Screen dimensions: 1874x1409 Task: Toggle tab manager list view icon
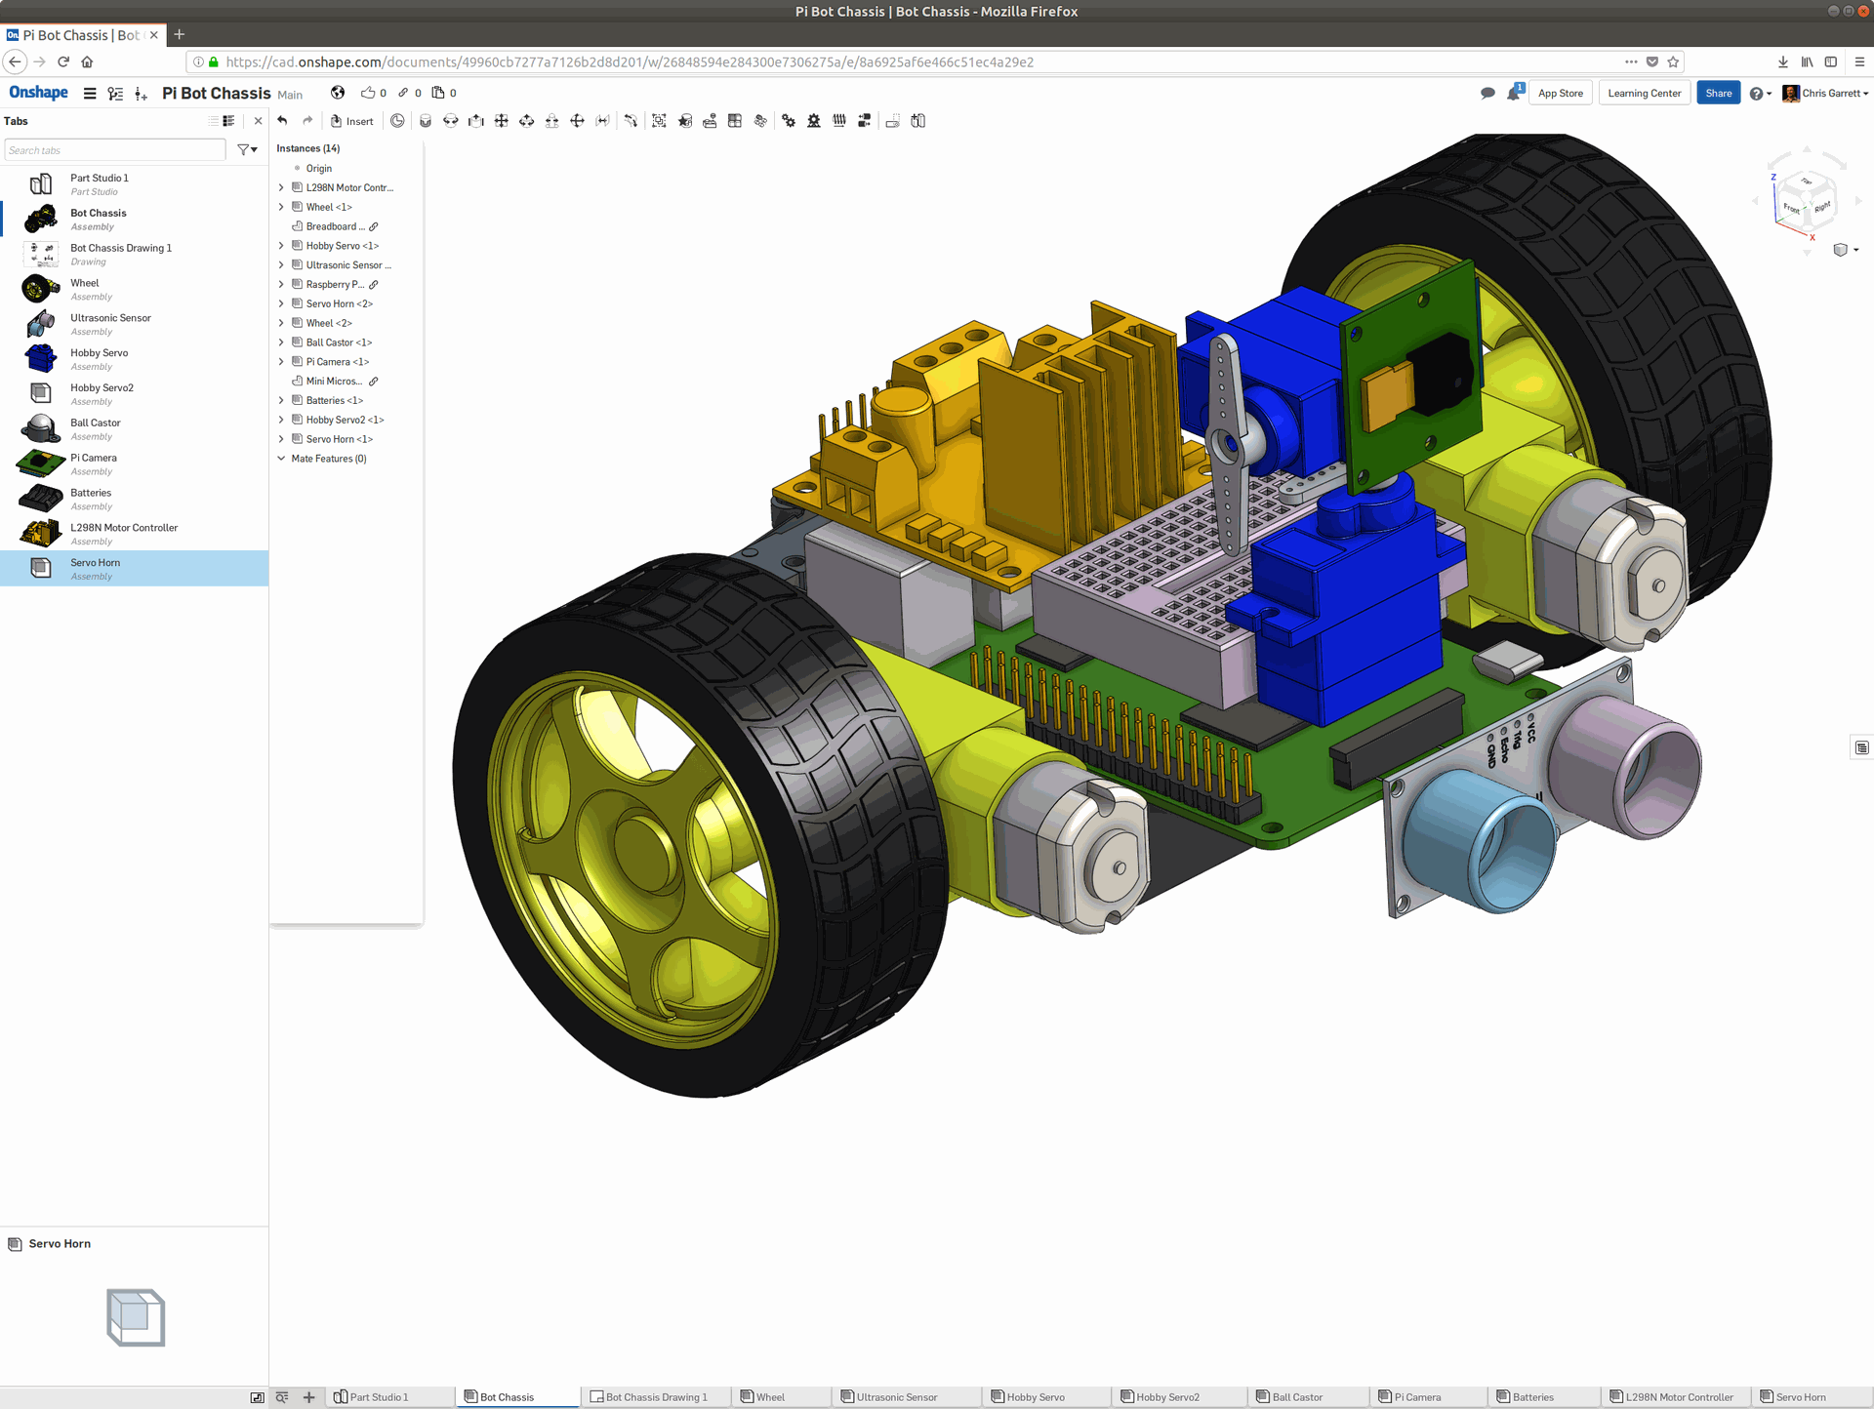214,121
